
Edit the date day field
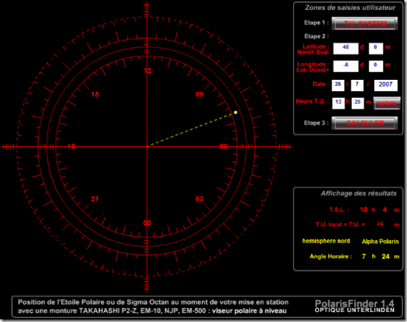tap(339, 85)
